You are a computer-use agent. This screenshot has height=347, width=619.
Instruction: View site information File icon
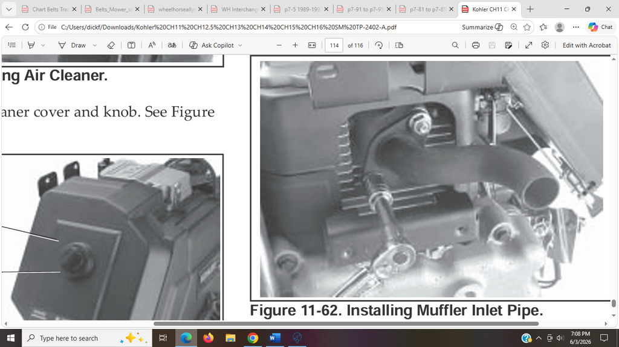pos(47,27)
